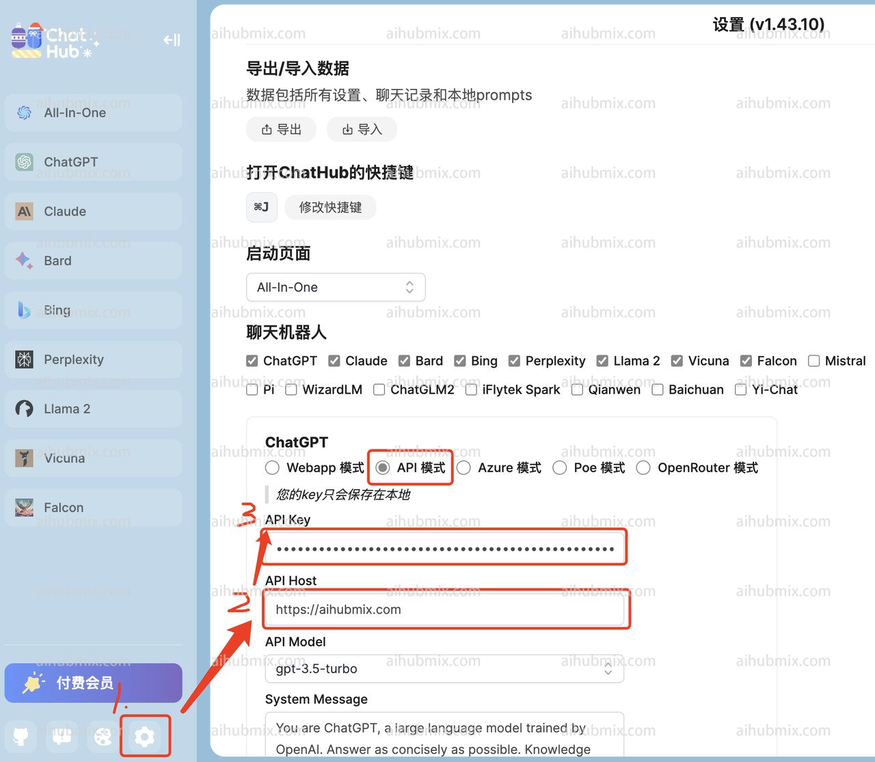The height and width of the screenshot is (762, 875).
Task: Click the ⌘J shortcut key badge
Action: click(262, 207)
